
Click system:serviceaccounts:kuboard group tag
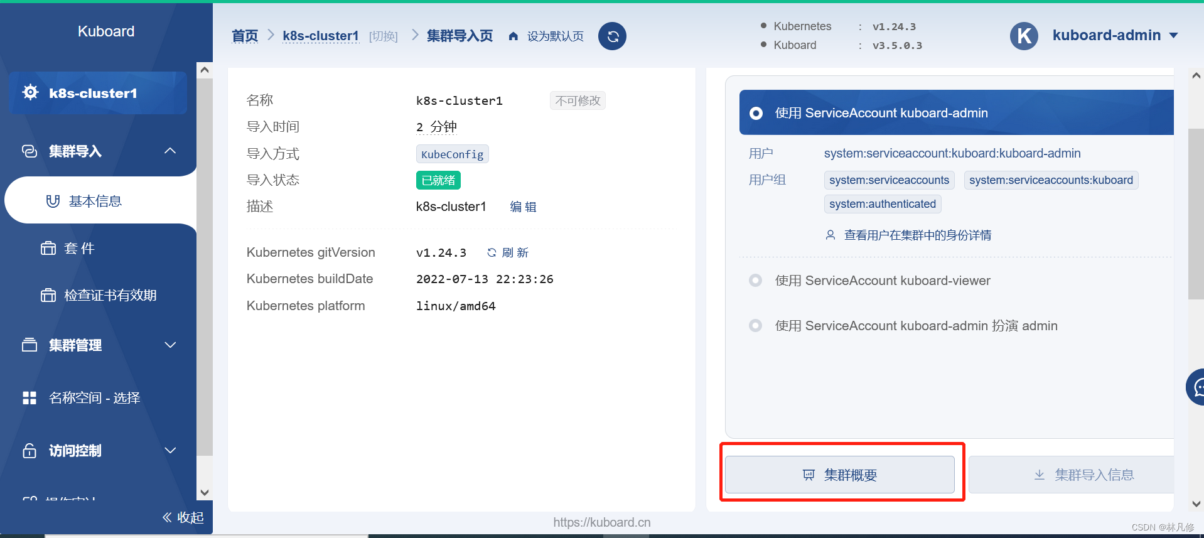1051,180
